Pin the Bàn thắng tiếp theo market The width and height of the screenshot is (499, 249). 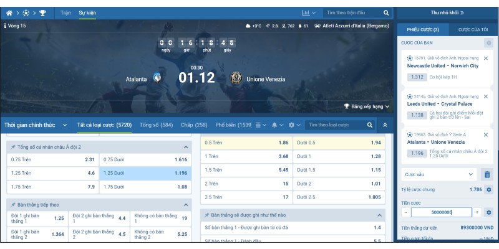coord(12,204)
